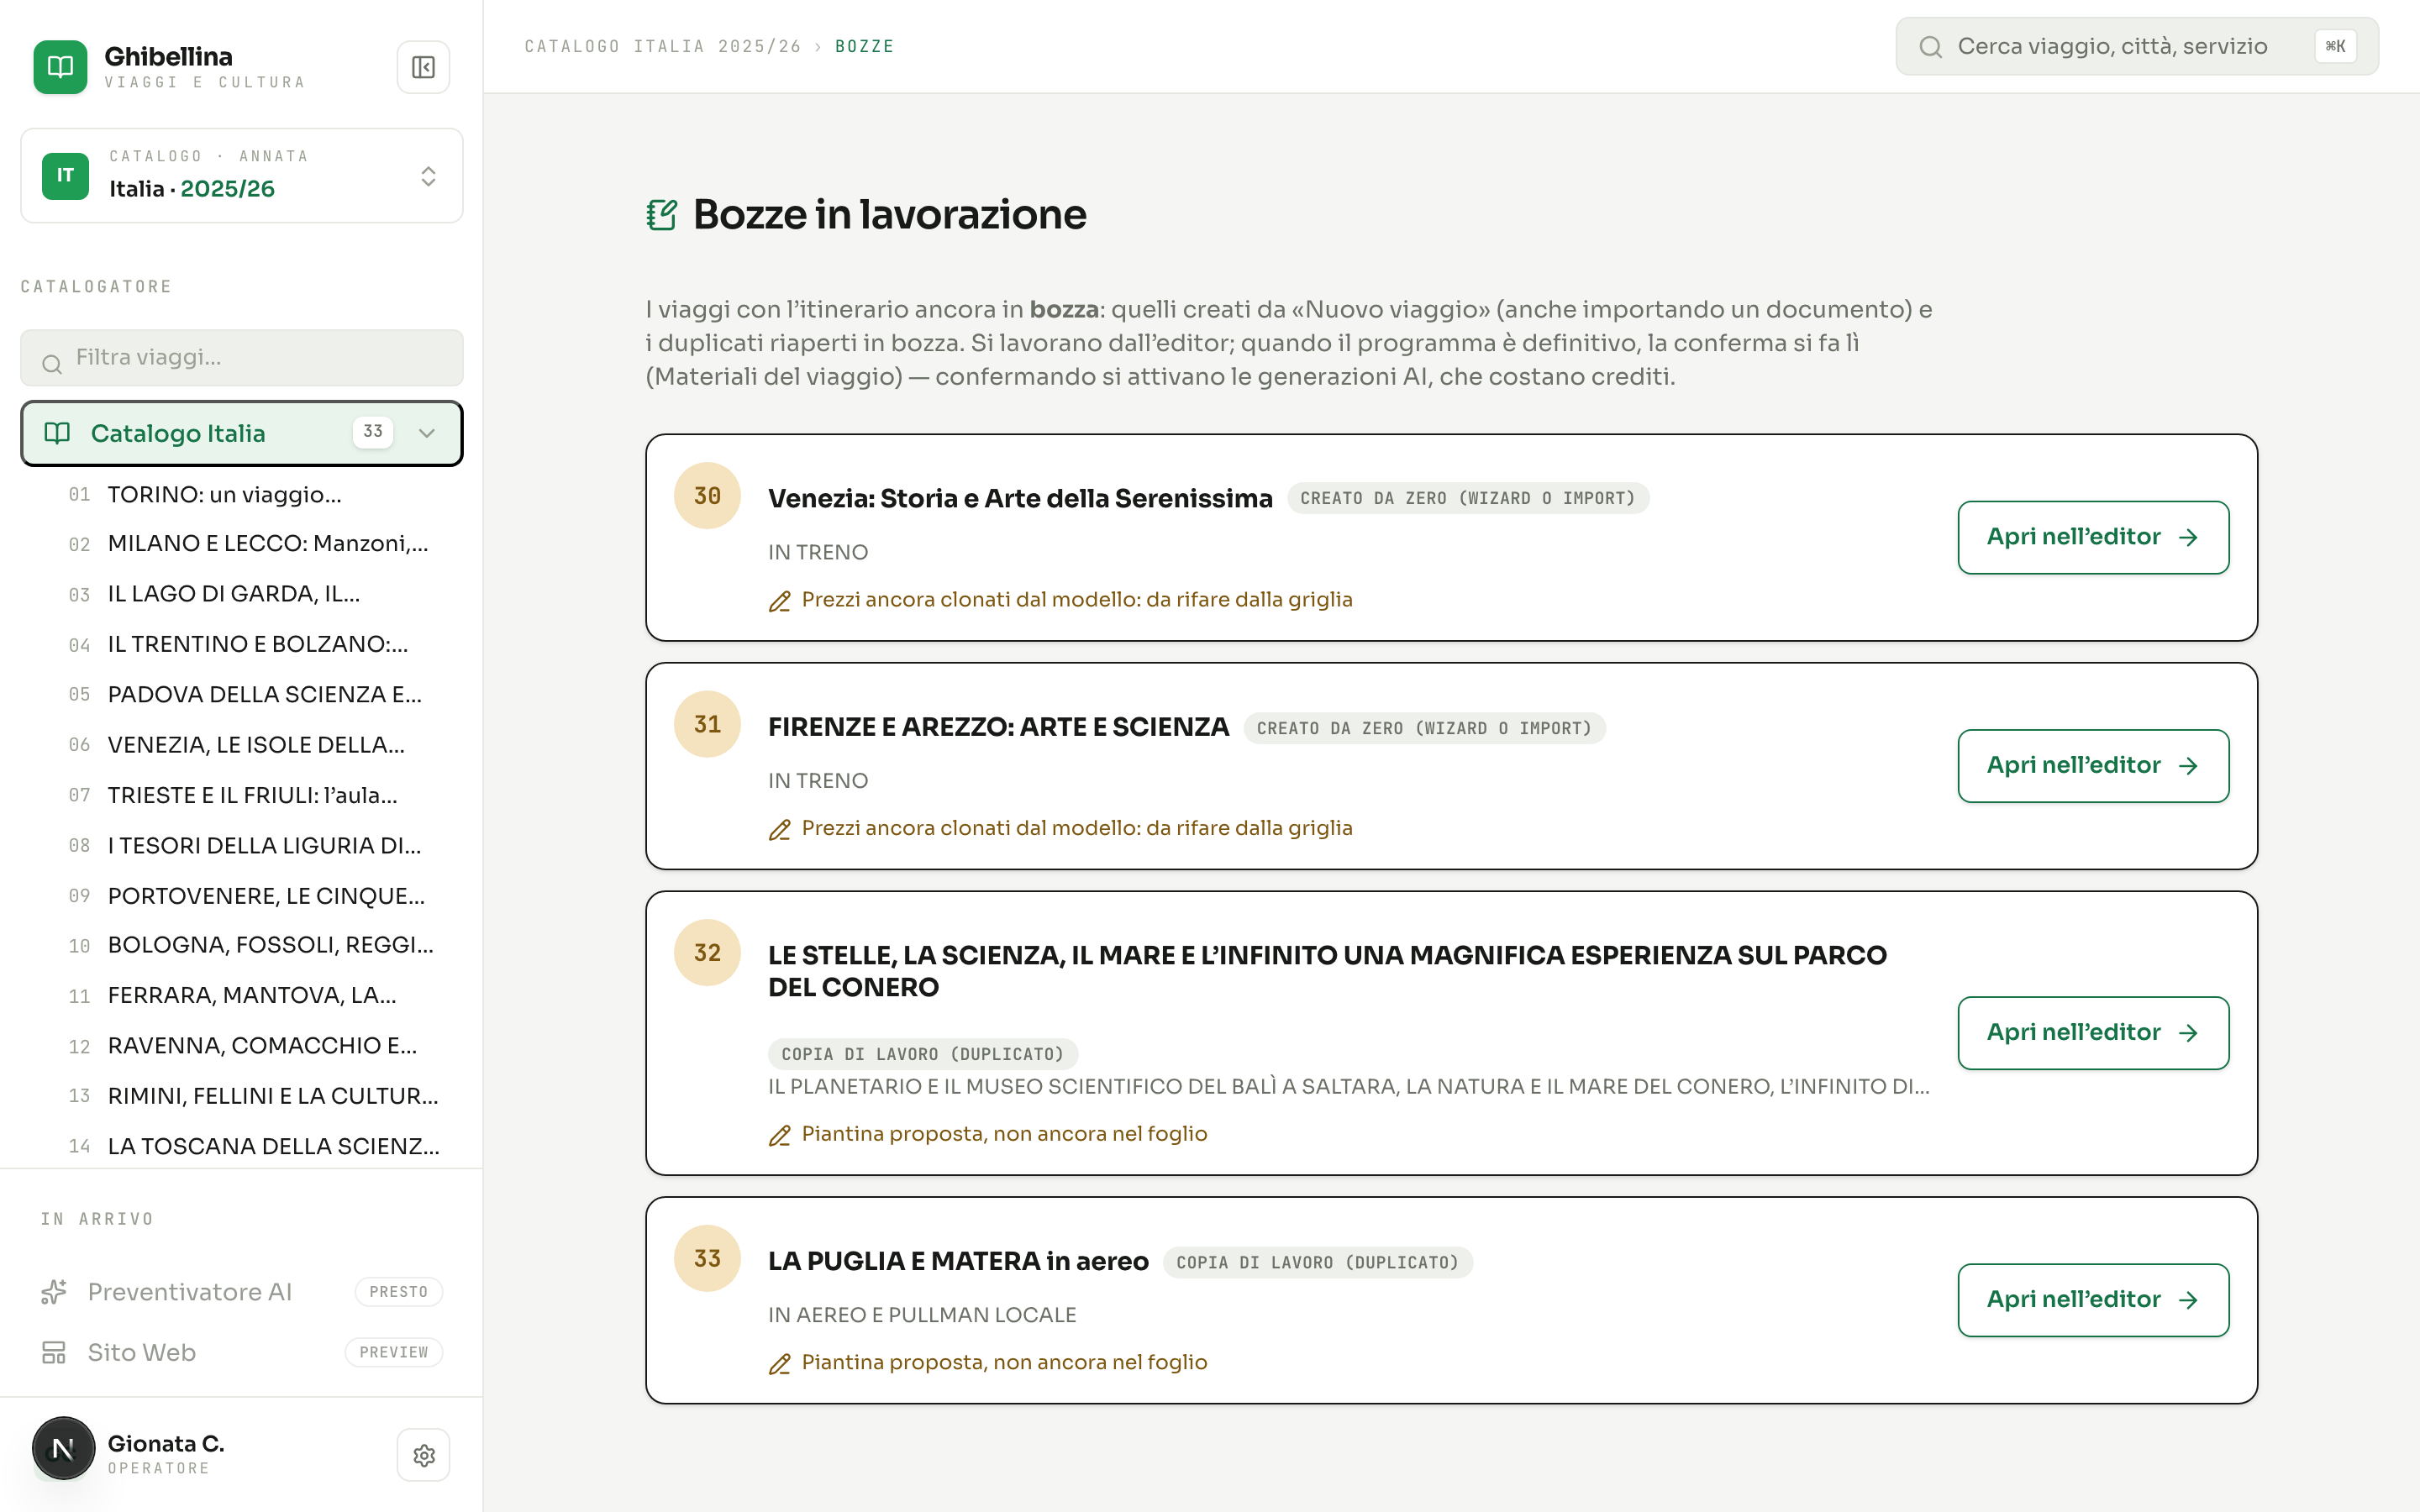Click Catalogo Italia 2025/26 breadcrumb
This screenshot has width=2420, height=1512.
click(663, 47)
